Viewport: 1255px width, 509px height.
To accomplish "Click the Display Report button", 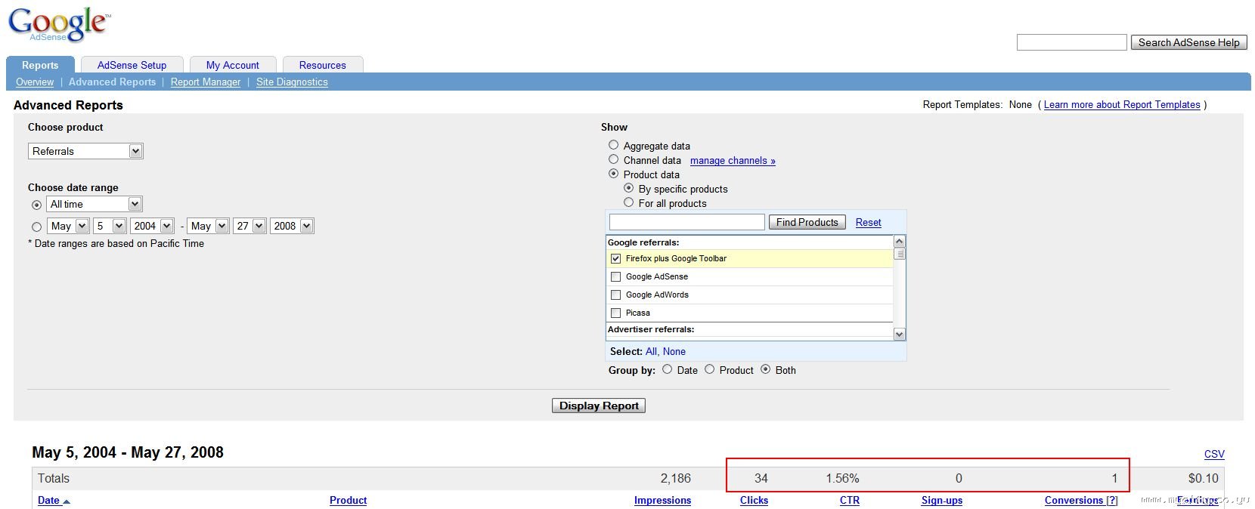I will pyautogui.click(x=599, y=406).
